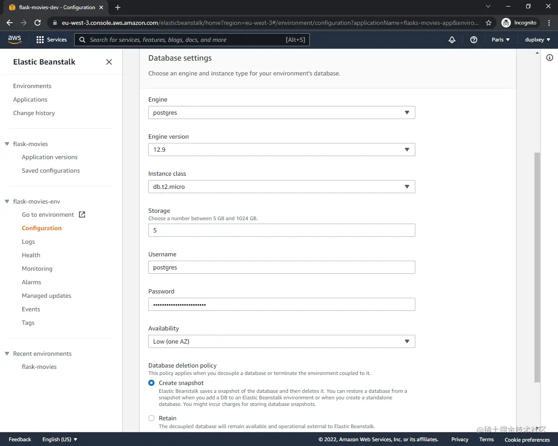The height and width of the screenshot is (446, 558).
Task: Open the Terms footer link
Action: coord(486,439)
